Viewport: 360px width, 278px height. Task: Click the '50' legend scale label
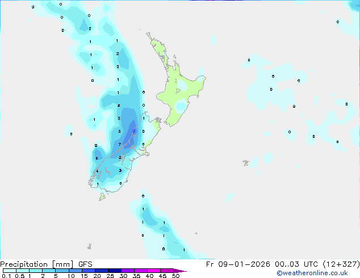[175, 276]
